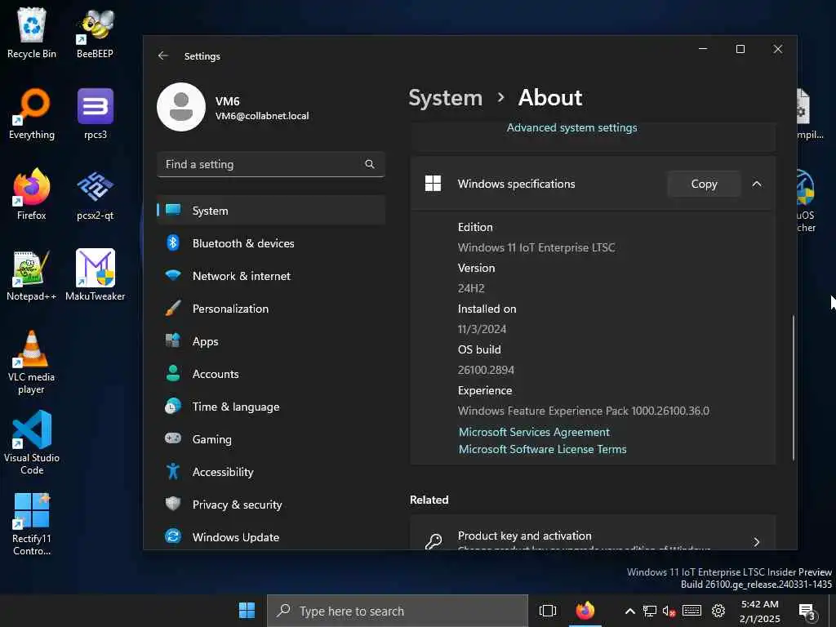Go to Network & internet settings
Screen dimensions: 836x627
[x=271, y=276]
